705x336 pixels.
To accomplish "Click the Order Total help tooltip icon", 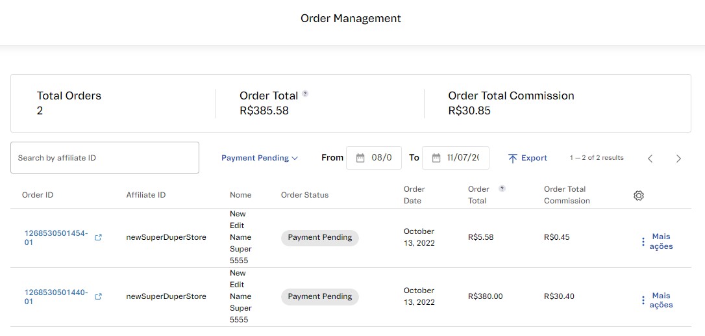I will (x=305, y=94).
